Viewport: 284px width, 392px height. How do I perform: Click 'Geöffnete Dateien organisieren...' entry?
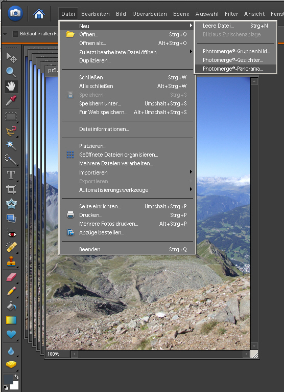pyautogui.click(x=127, y=155)
